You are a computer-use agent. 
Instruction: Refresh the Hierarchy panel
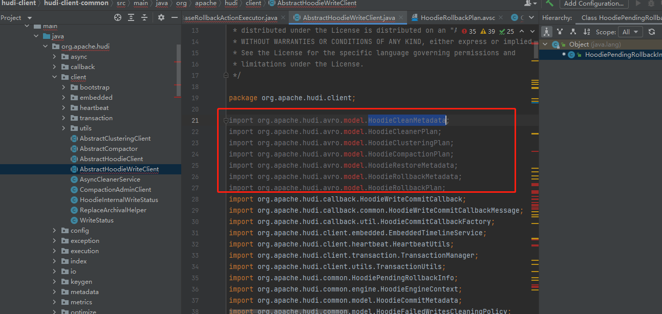coord(652,32)
